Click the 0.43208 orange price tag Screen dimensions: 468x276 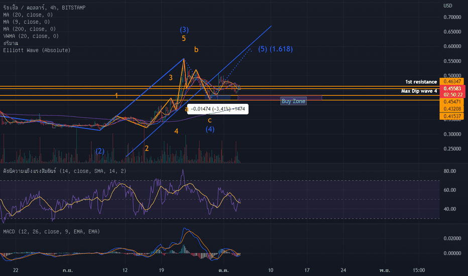pyautogui.click(x=452, y=109)
